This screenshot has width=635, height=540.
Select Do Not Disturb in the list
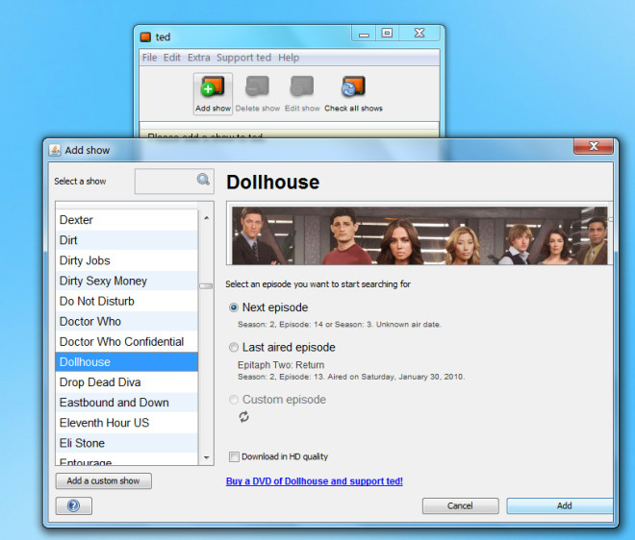[x=126, y=301]
